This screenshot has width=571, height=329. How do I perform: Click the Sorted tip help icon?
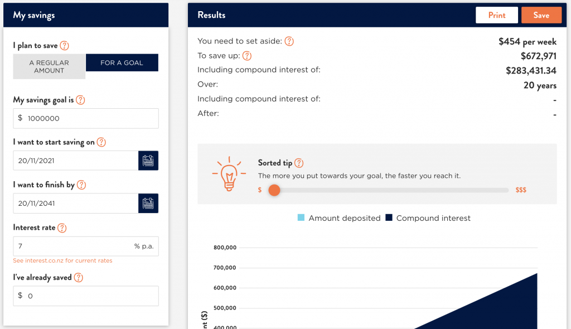299,163
